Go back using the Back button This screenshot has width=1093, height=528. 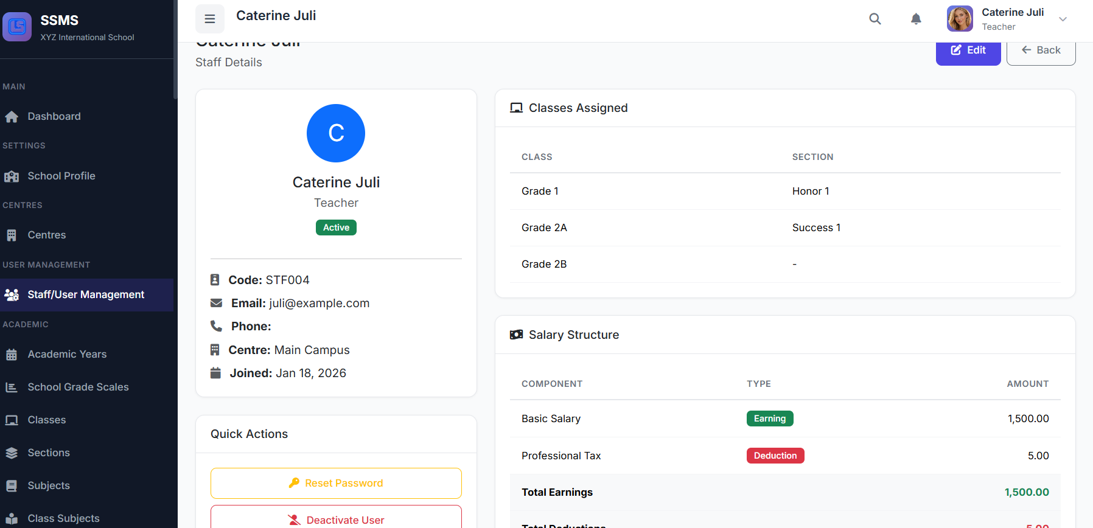pos(1041,50)
